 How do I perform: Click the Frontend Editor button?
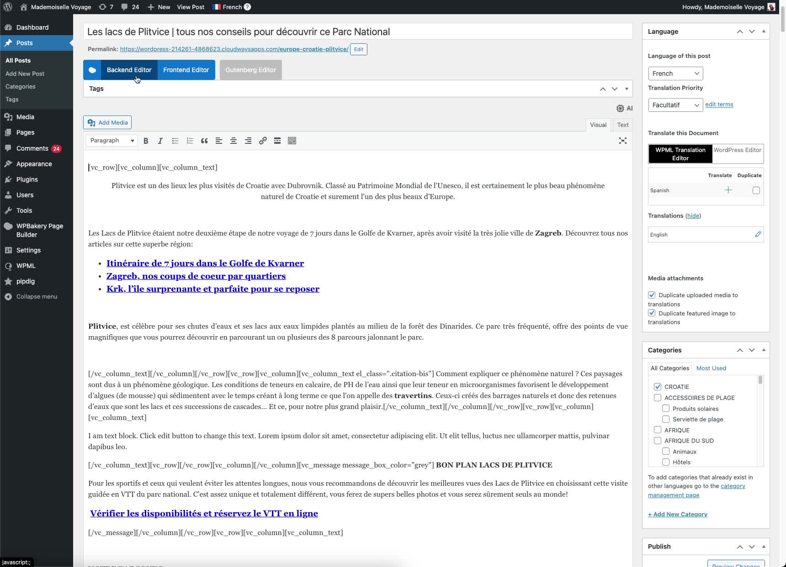(186, 70)
